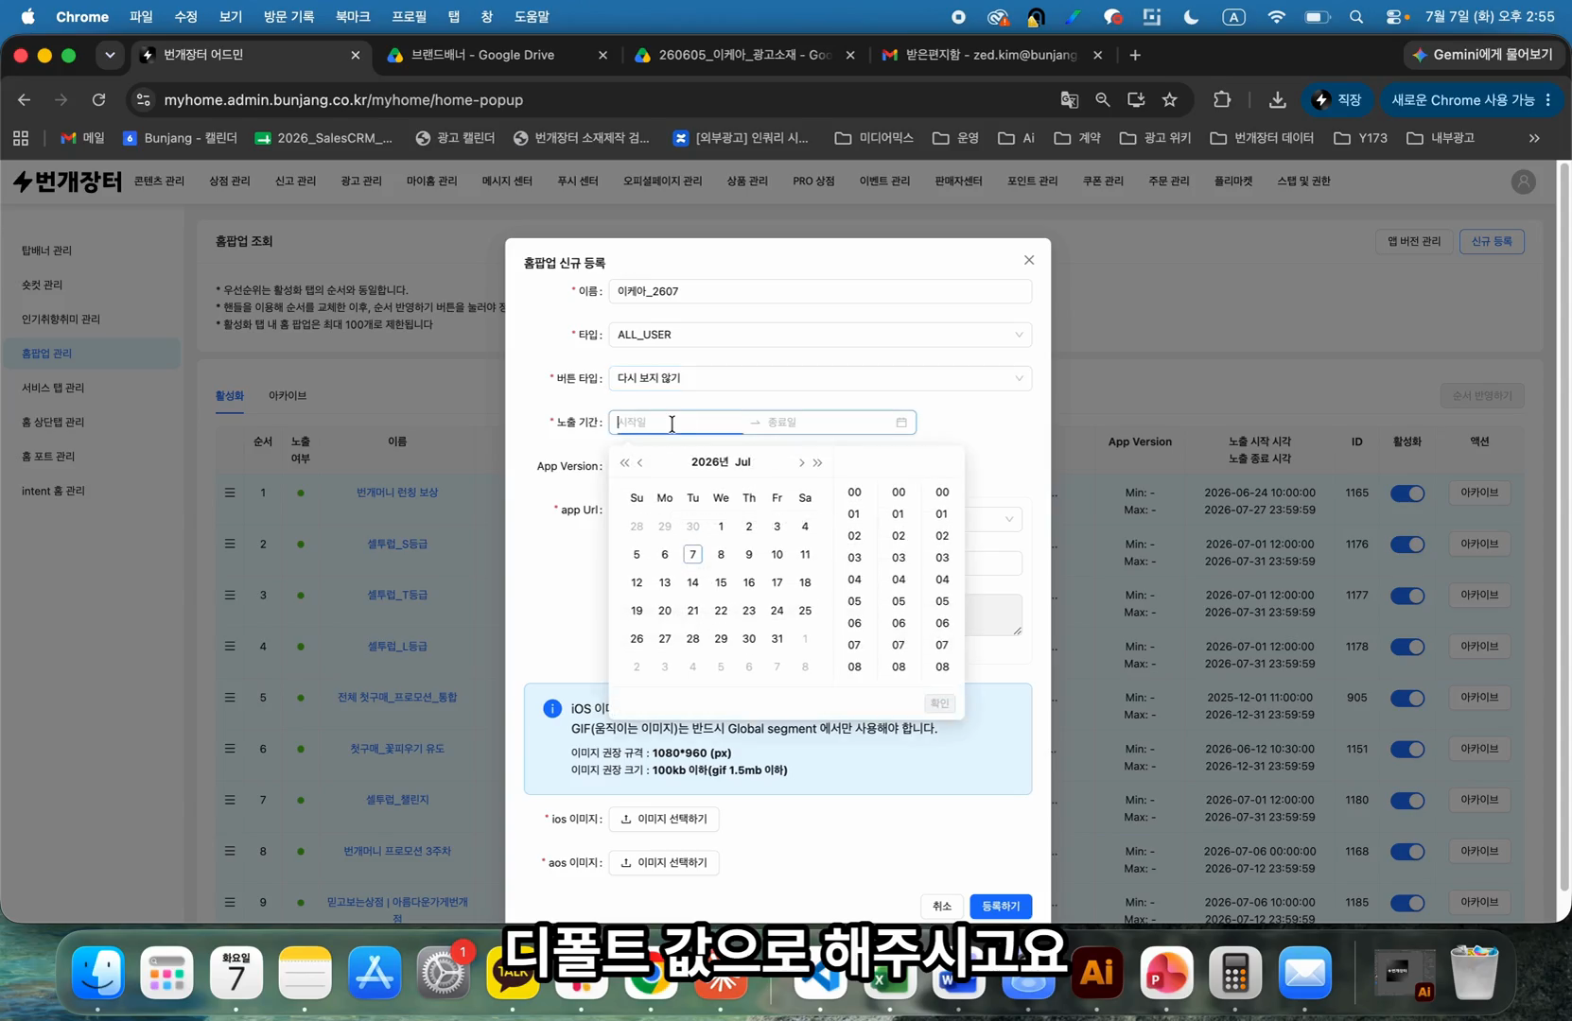Toggle 활성화 switch for ID 1176
1572x1021 pixels.
point(1407,545)
